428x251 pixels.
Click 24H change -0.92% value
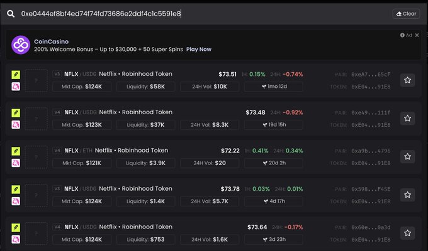coord(293,112)
